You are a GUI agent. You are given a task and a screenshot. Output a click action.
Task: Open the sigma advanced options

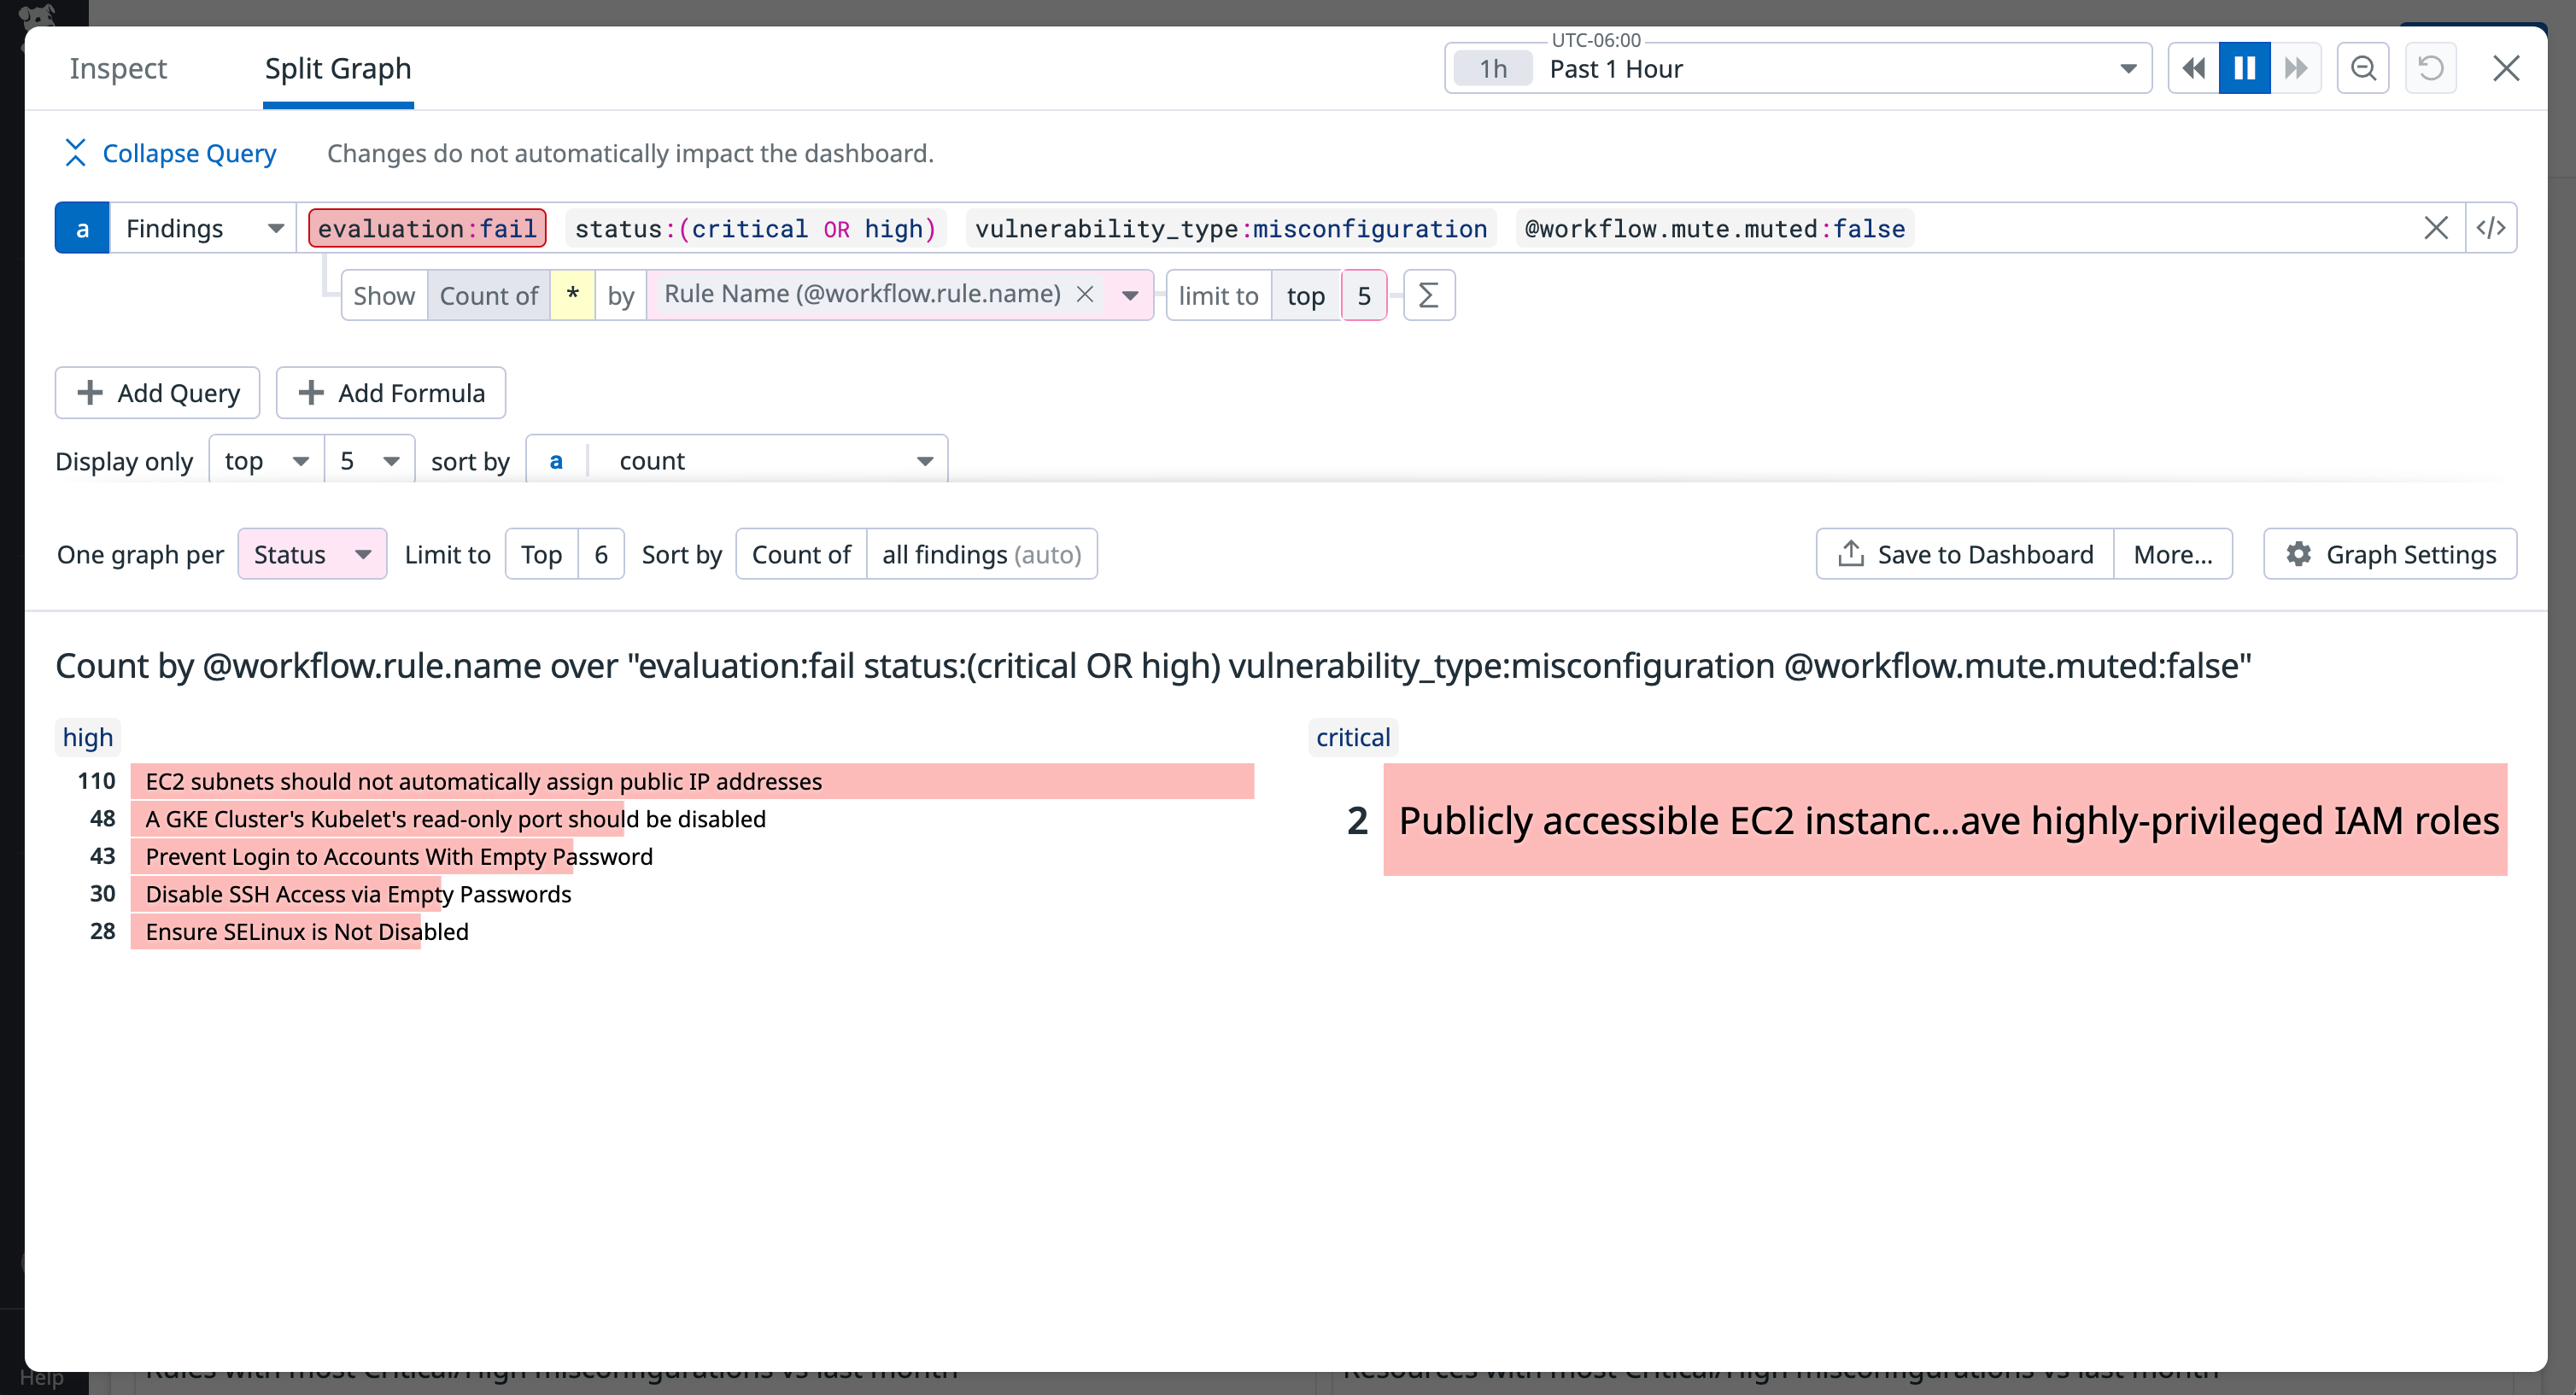click(x=1428, y=295)
